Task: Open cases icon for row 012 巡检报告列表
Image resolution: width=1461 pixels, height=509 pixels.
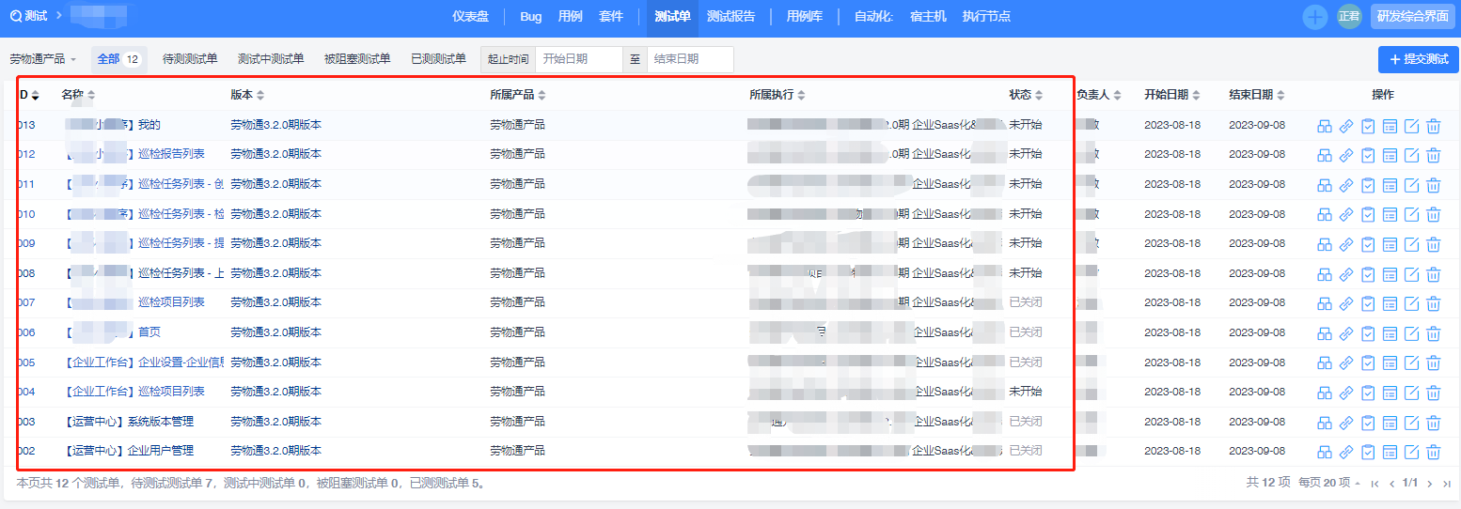Action: pyautogui.click(x=1325, y=155)
